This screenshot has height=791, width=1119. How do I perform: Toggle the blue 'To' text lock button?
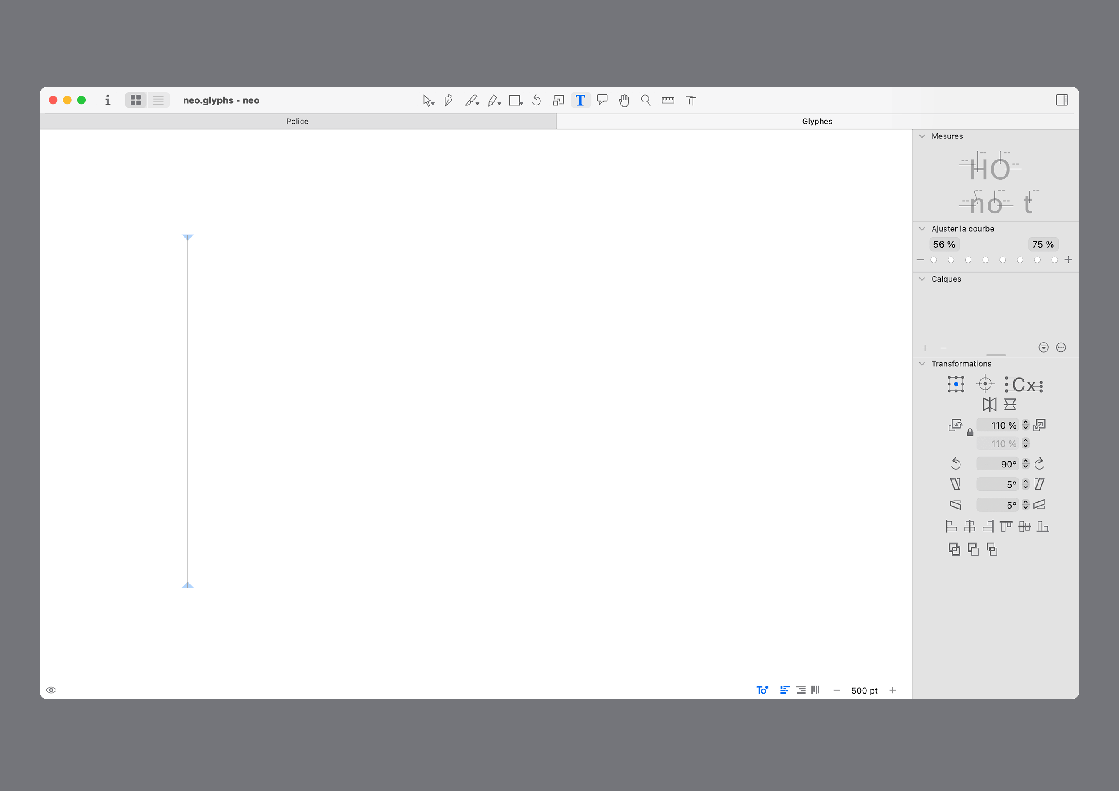(x=762, y=690)
